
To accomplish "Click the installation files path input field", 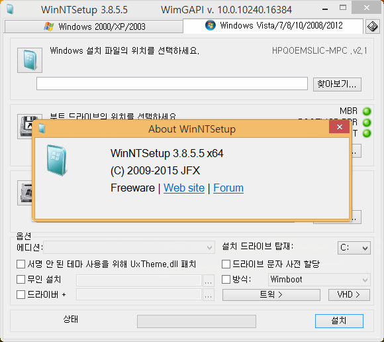I will 172,84.
